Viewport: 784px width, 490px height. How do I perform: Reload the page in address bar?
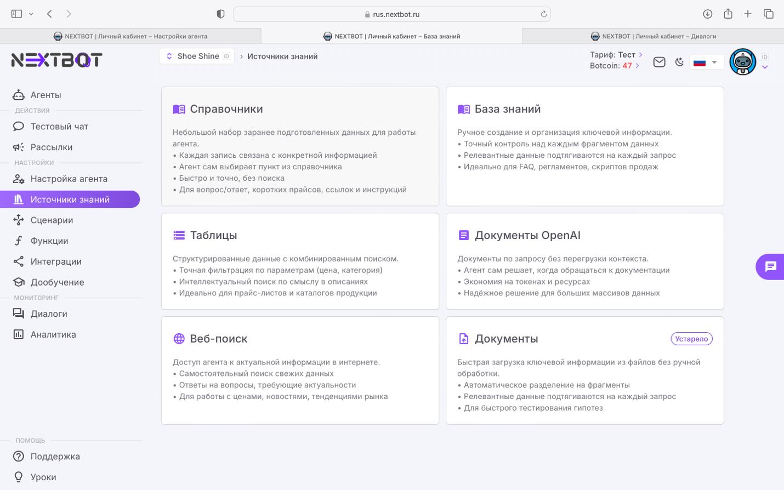point(543,14)
